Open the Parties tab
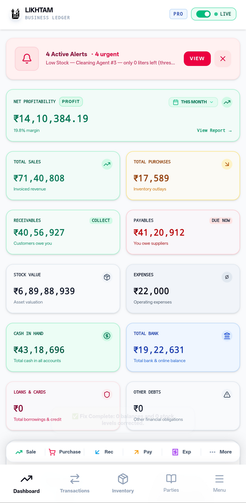Screen dimensions: 246x503 coord(171,484)
